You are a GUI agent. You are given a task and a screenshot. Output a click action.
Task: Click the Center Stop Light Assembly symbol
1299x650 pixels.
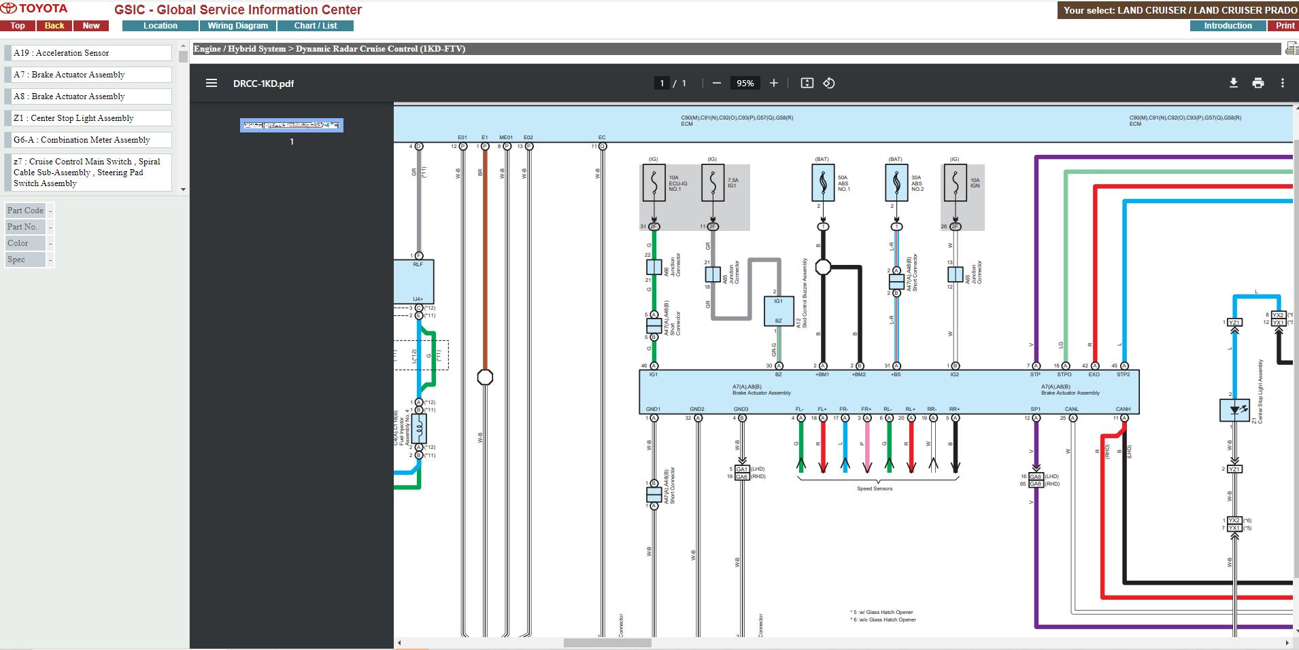pos(1235,410)
